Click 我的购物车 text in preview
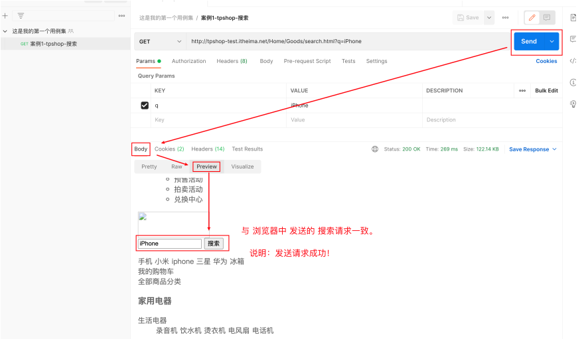This screenshot has width=584, height=339. pos(156,271)
